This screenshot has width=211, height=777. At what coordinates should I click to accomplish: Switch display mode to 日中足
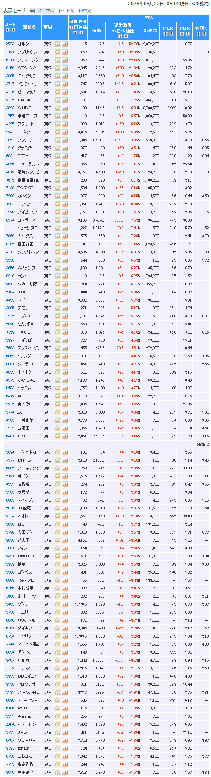[x=85, y=11]
